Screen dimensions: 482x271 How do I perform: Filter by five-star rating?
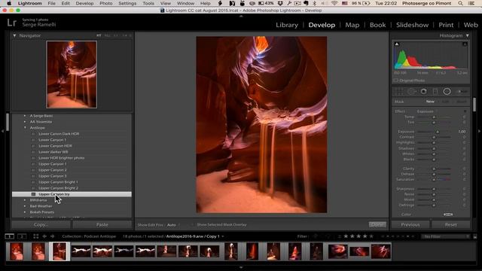(x=371, y=236)
